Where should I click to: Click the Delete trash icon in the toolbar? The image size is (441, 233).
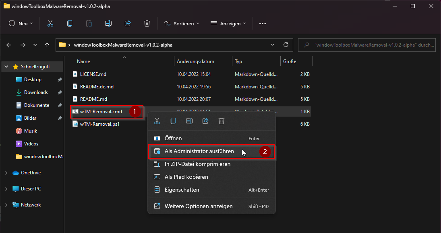[147, 24]
